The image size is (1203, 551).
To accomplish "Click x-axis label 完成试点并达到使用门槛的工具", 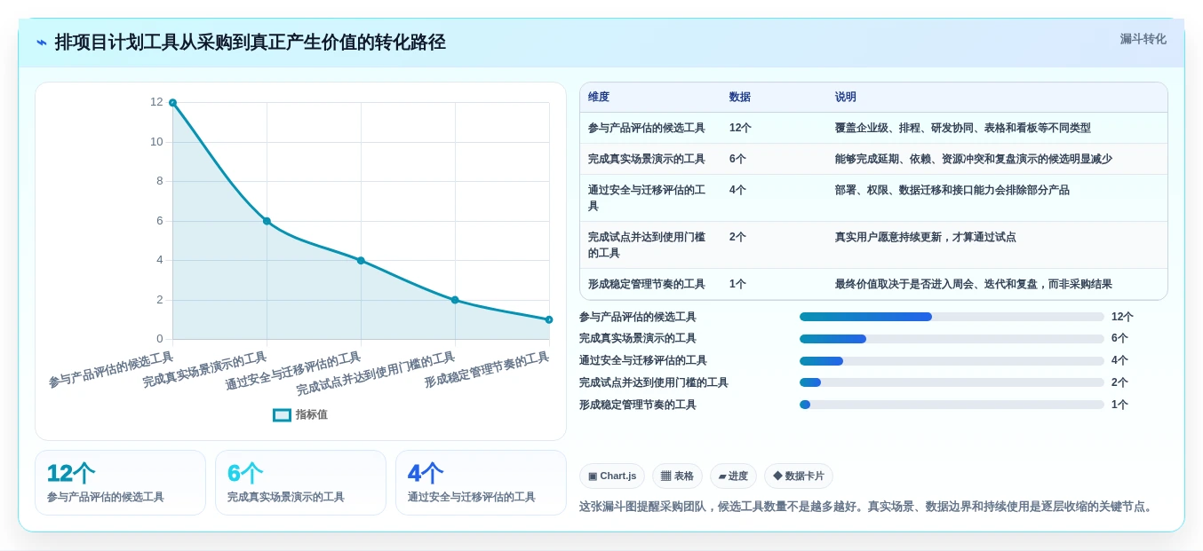I will click(376, 374).
